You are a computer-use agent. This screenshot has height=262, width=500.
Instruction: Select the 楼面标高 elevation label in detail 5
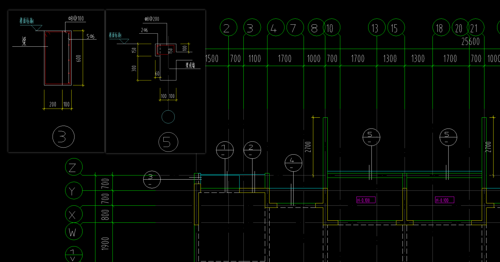tap(115, 35)
